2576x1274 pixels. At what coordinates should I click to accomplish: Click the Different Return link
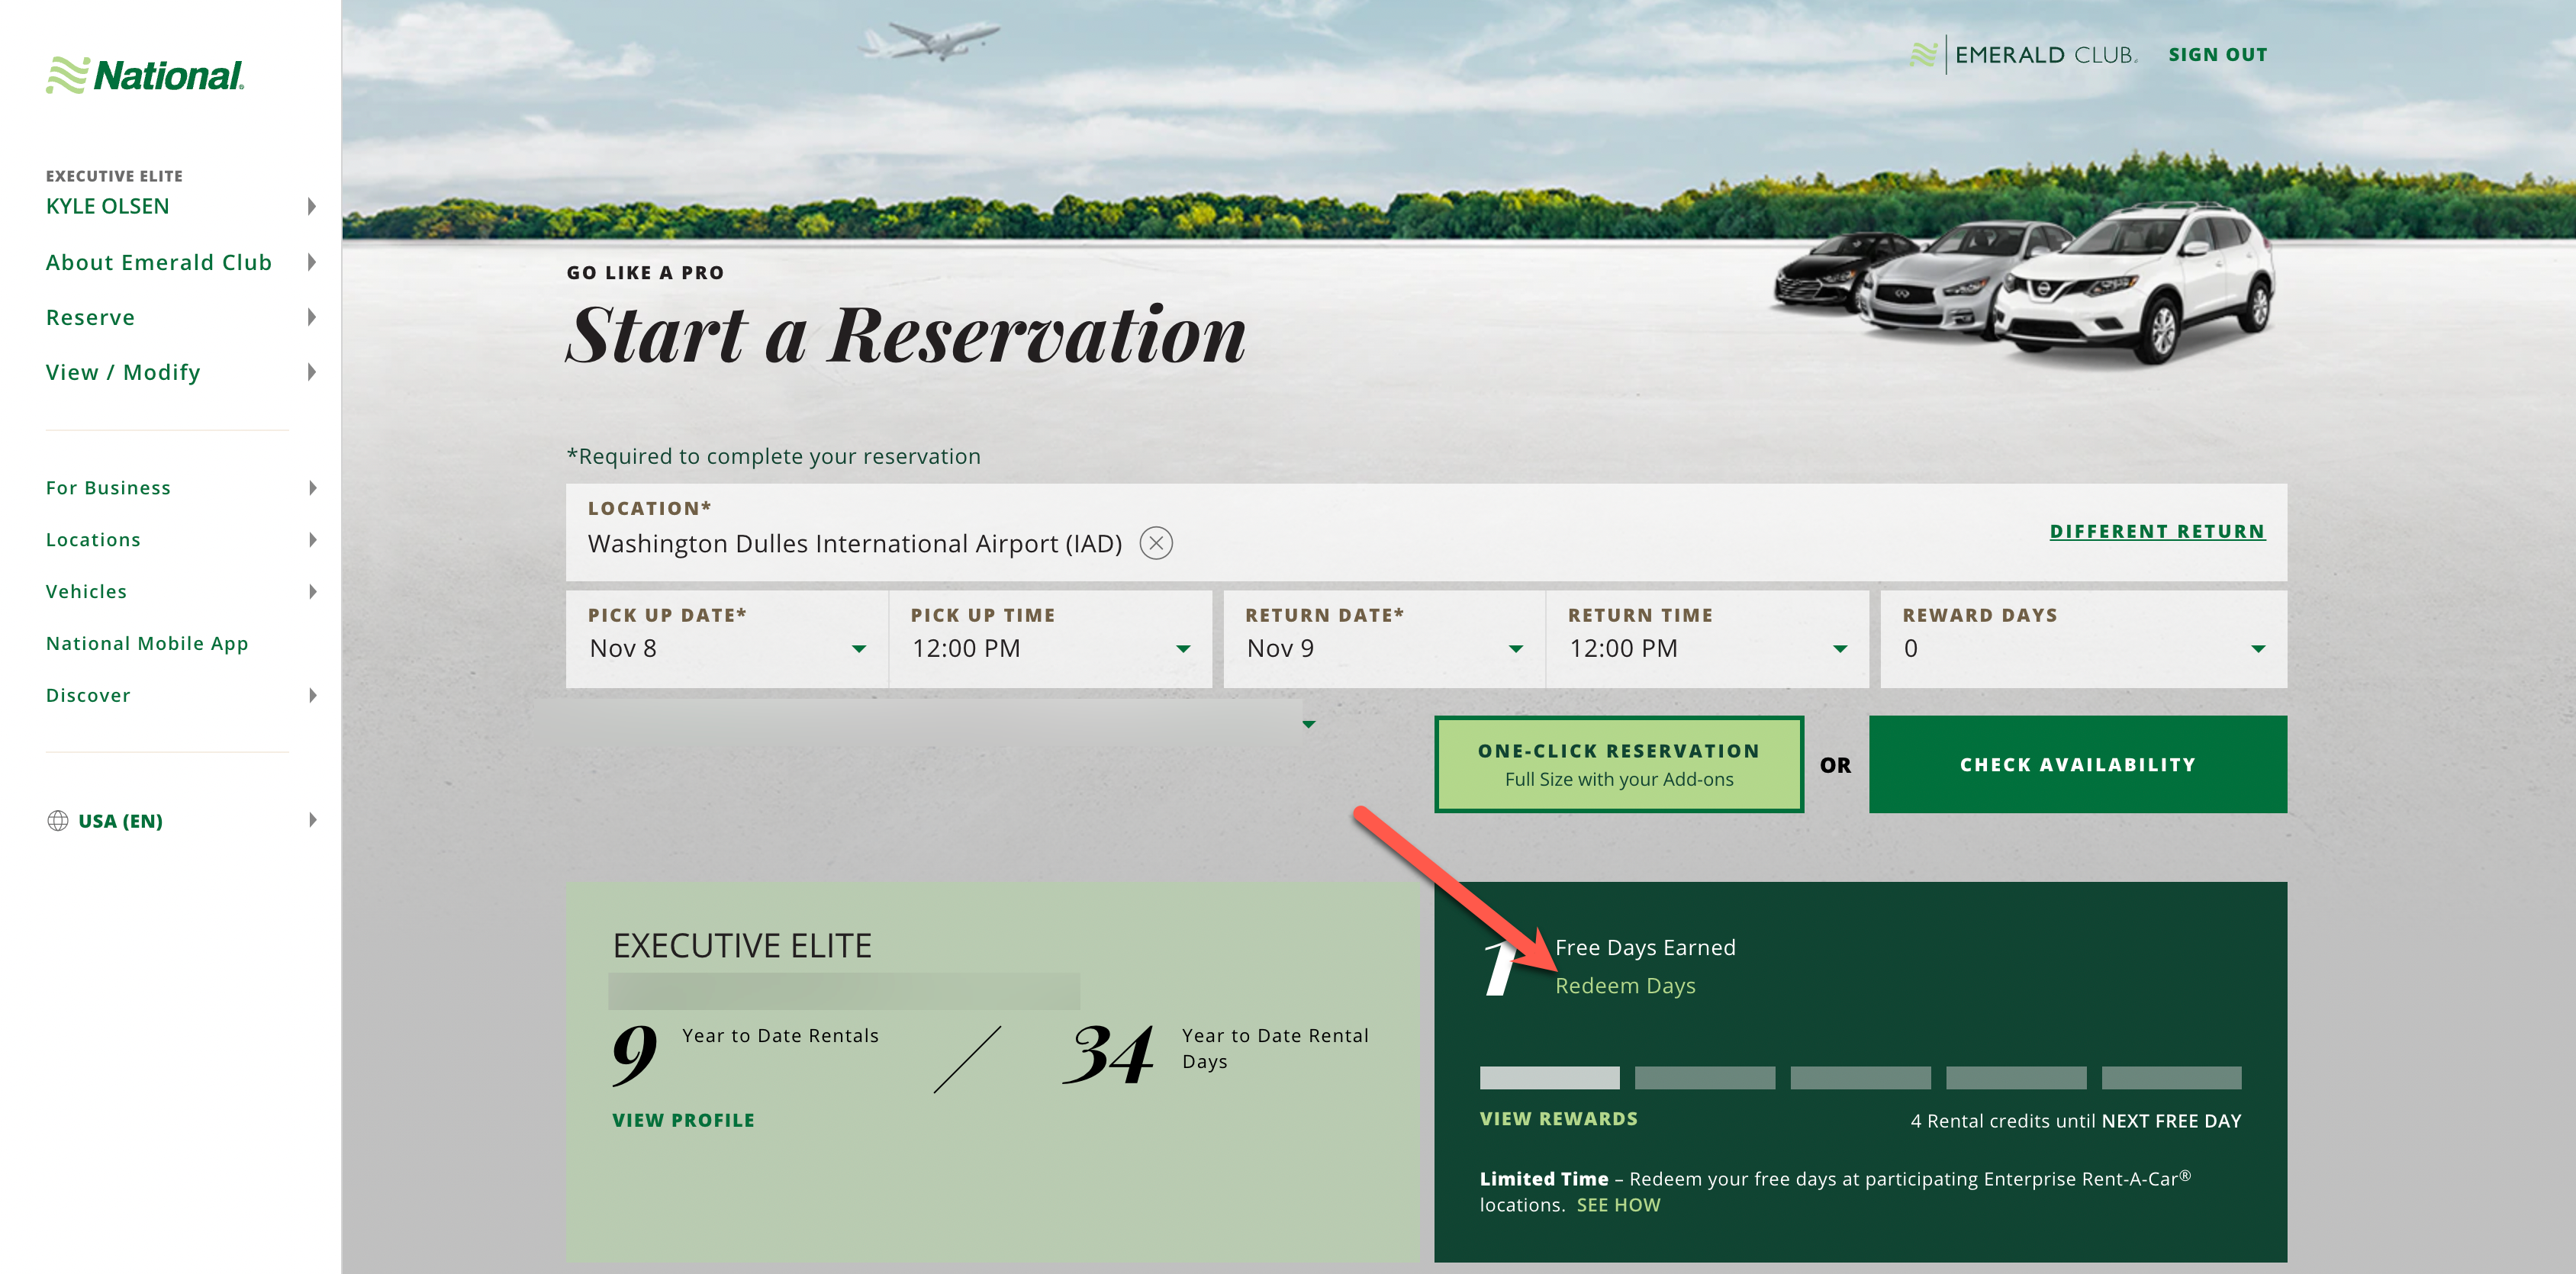2156,531
